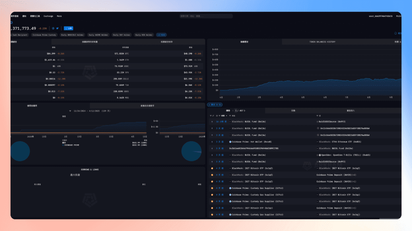Go to previous page of transfers
412x231 pixels.
(x=233, y=111)
